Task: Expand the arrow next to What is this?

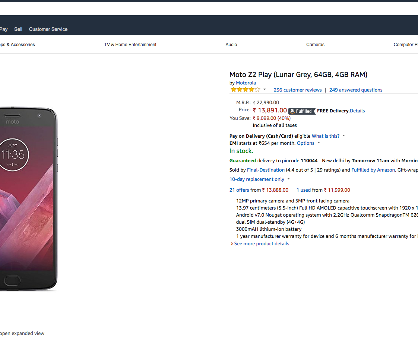Action: 344,136
